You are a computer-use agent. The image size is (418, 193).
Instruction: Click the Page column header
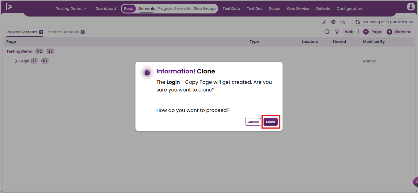11,42
